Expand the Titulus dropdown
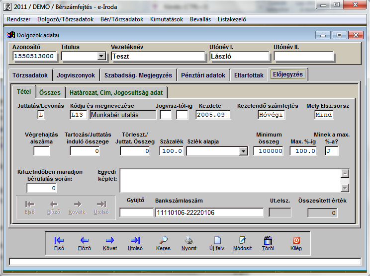The height and width of the screenshot is (276, 370). tap(102, 56)
